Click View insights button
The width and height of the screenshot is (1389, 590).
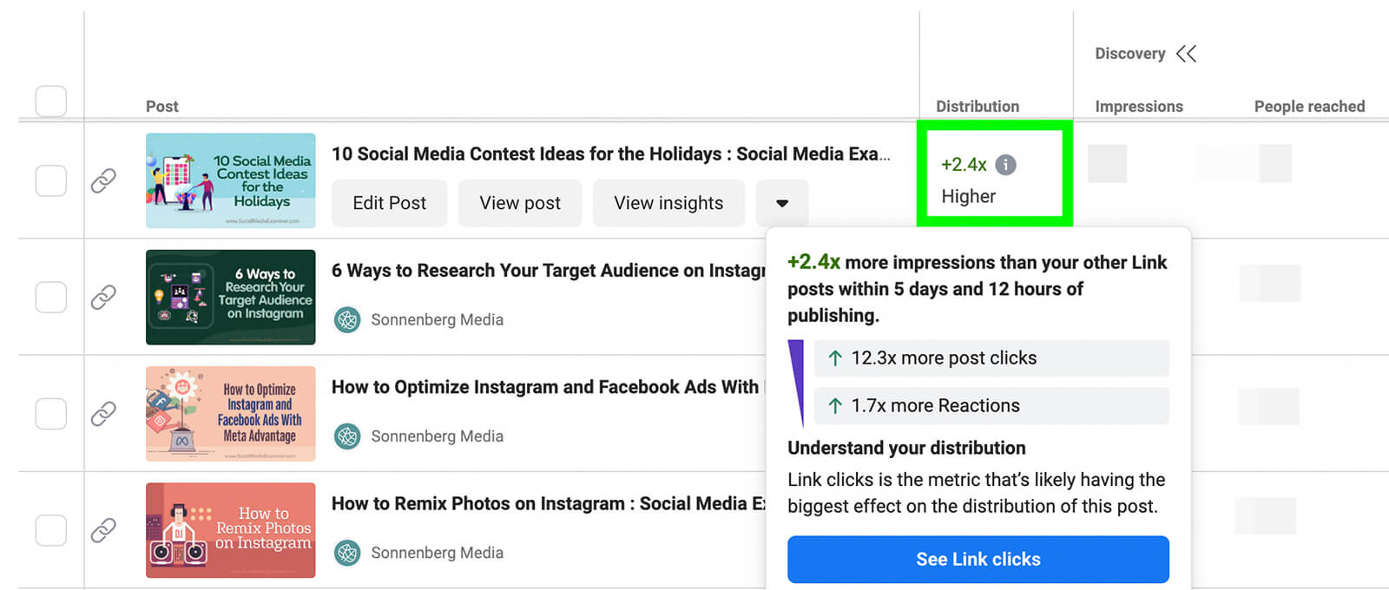(668, 203)
